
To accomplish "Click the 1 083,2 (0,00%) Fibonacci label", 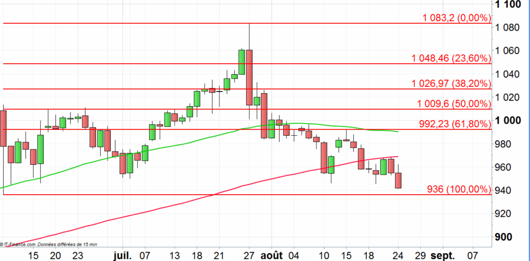I will click(x=456, y=18).
